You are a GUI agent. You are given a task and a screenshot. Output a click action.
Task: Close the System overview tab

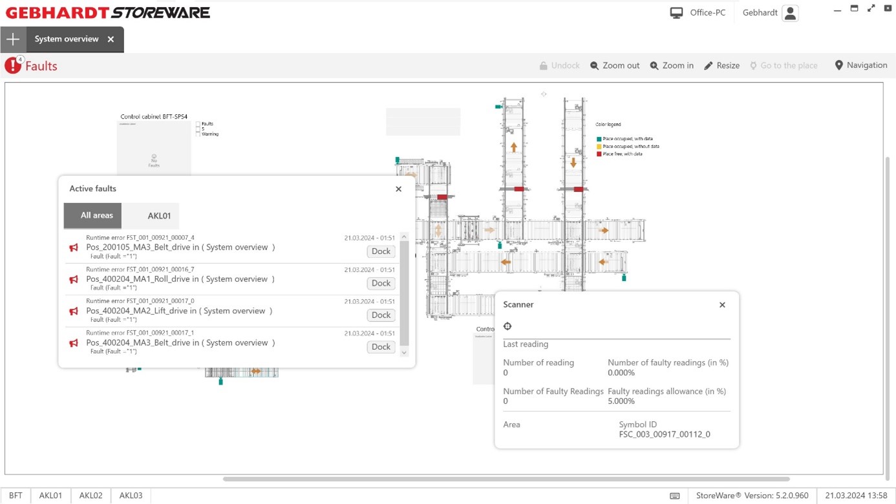point(111,39)
